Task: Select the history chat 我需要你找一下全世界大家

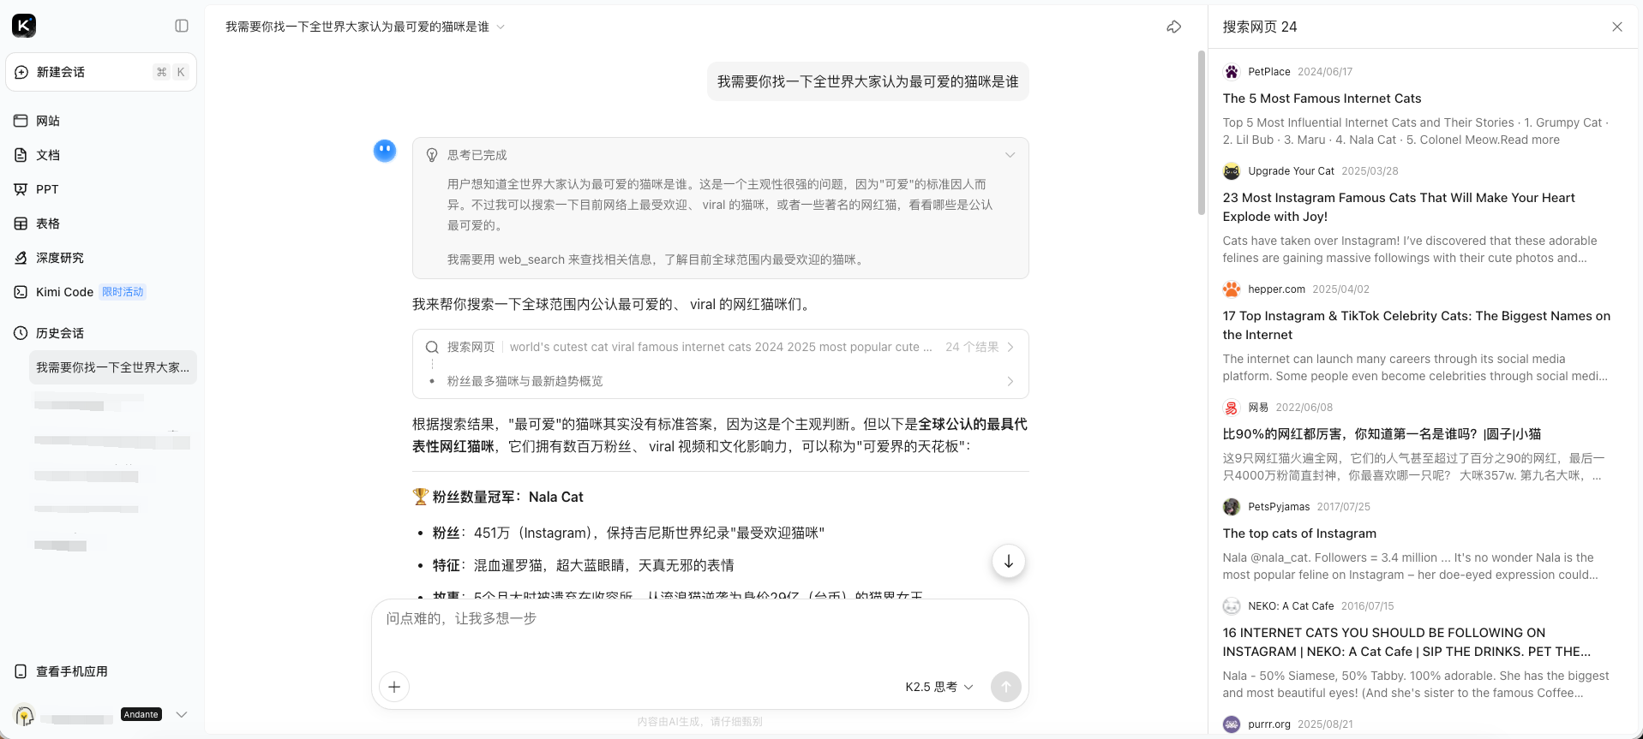Action: click(x=113, y=367)
